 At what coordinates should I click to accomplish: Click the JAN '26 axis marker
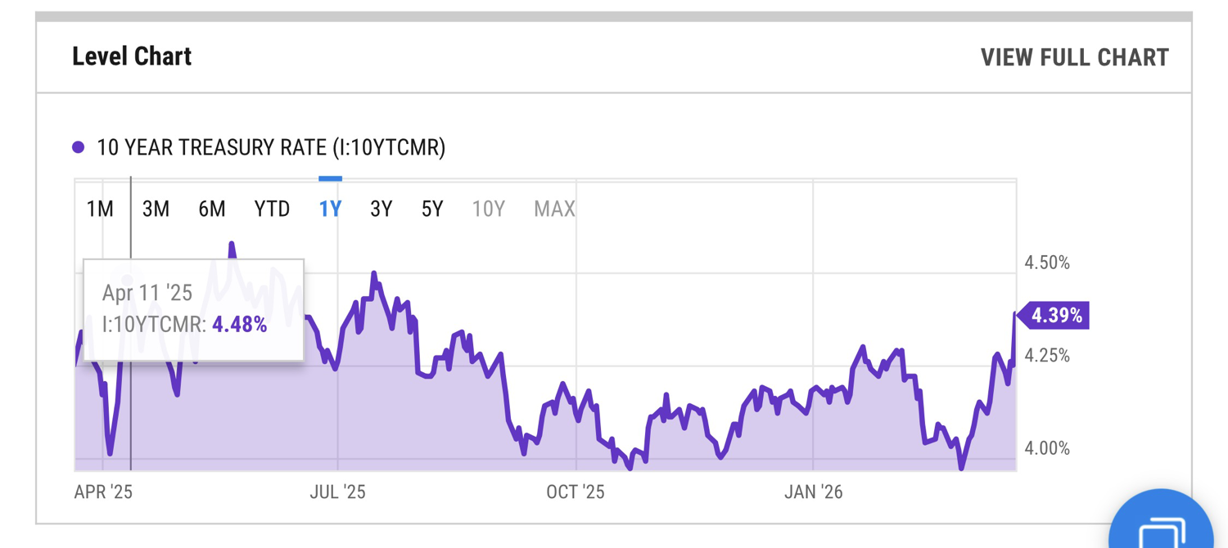coord(813,492)
